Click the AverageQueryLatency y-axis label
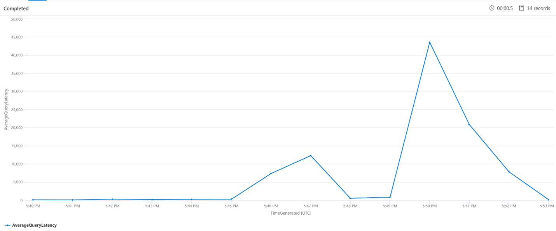Screen dimensions: 556x231 click(5, 109)
